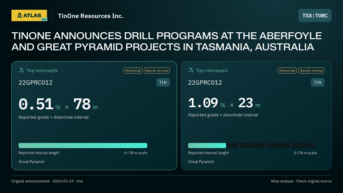Viewport: 343px width, 193px height.
Task: Click Needs review tag on the 0.51% card
Action: coord(157,70)
